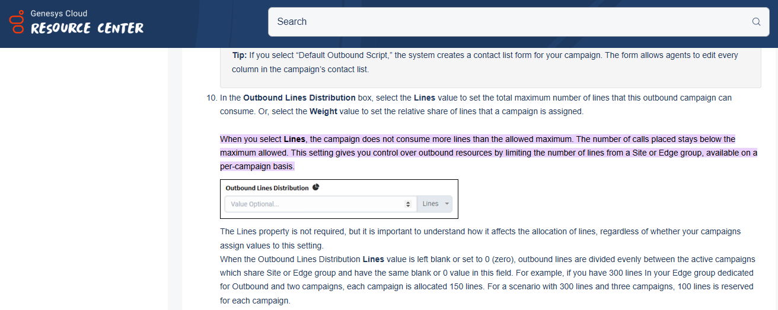Click the bold 'Outbound Lines Distribution' in step 10
Screen dimensions: 778x310
click(299, 98)
